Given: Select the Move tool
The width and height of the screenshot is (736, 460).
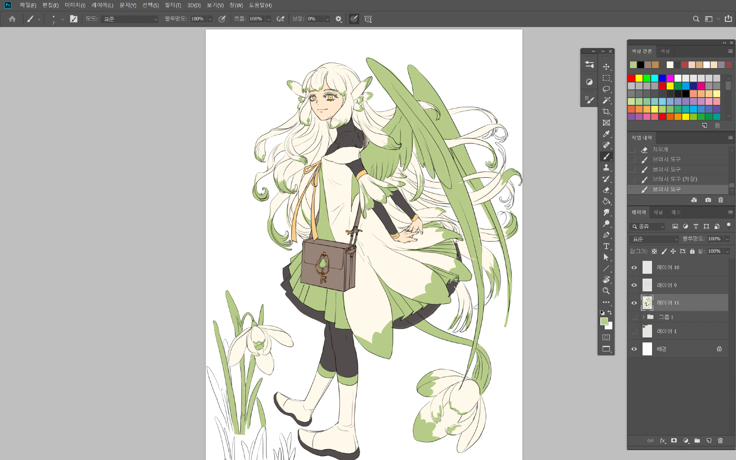Looking at the screenshot, I should pyautogui.click(x=606, y=67).
